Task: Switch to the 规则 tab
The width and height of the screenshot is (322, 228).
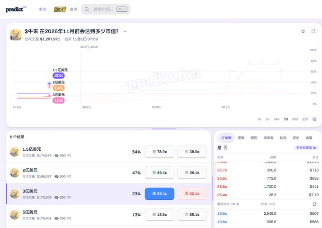Action: pyautogui.click(x=254, y=138)
